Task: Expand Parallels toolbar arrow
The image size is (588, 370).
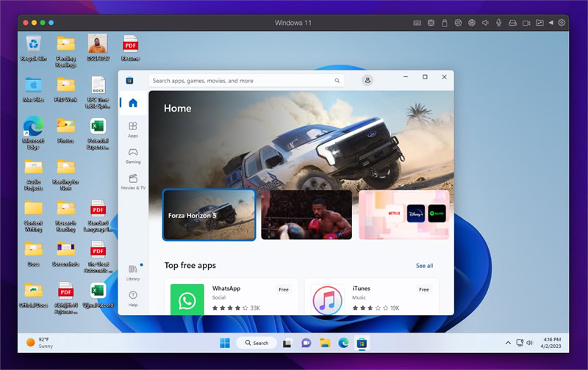Action: click(x=551, y=23)
